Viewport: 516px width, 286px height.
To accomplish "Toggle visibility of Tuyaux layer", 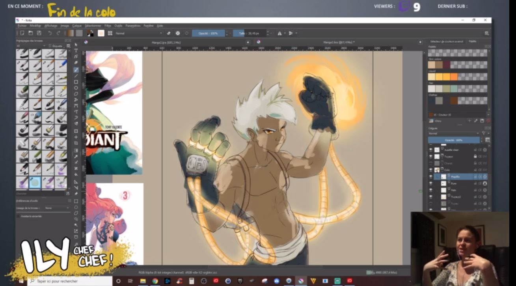I will point(430,157).
